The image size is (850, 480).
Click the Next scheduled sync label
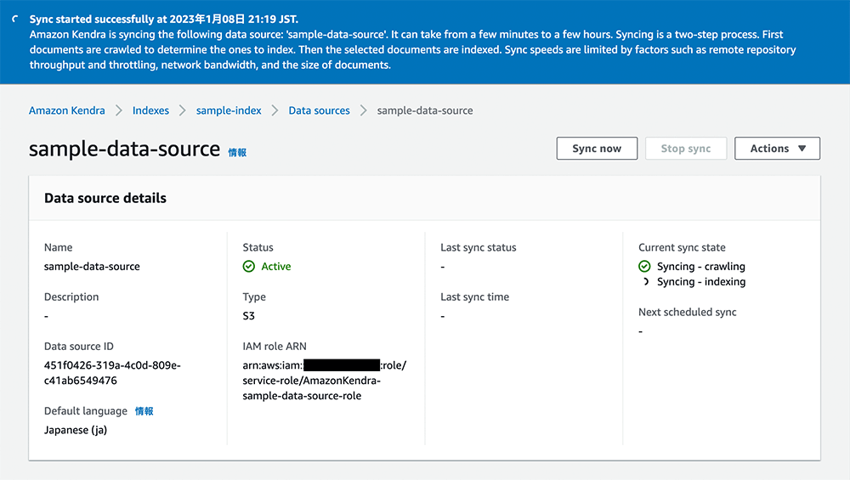tap(688, 312)
